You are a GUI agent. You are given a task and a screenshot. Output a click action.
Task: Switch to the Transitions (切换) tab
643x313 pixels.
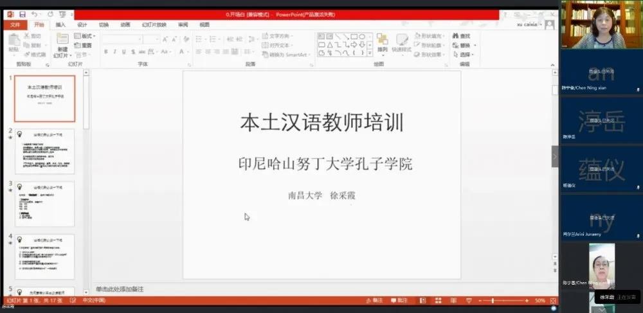pos(104,24)
